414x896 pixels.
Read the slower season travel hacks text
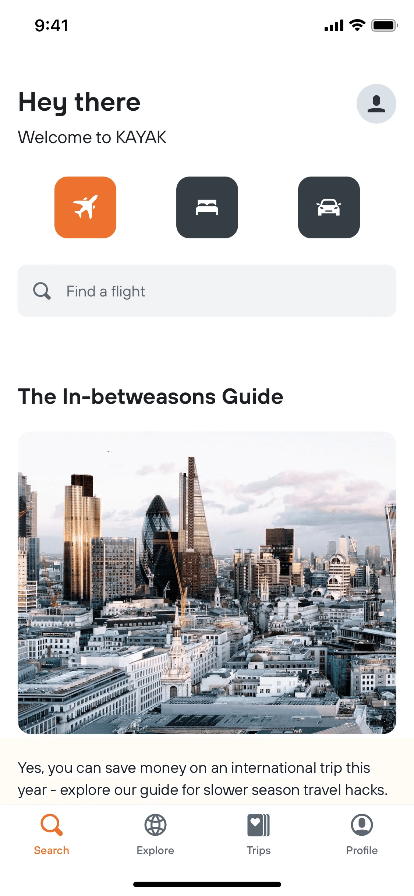pyautogui.click(x=203, y=779)
